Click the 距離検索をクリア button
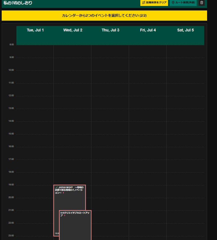 pyautogui.click(x=154, y=3)
